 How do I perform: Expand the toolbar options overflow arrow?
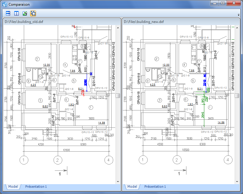tap(239, 15)
